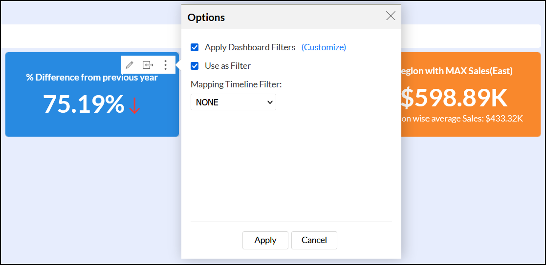Click the Mapping Timeline Filter label
The width and height of the screenshot is (546, 265).
click(x=236, y=84)
